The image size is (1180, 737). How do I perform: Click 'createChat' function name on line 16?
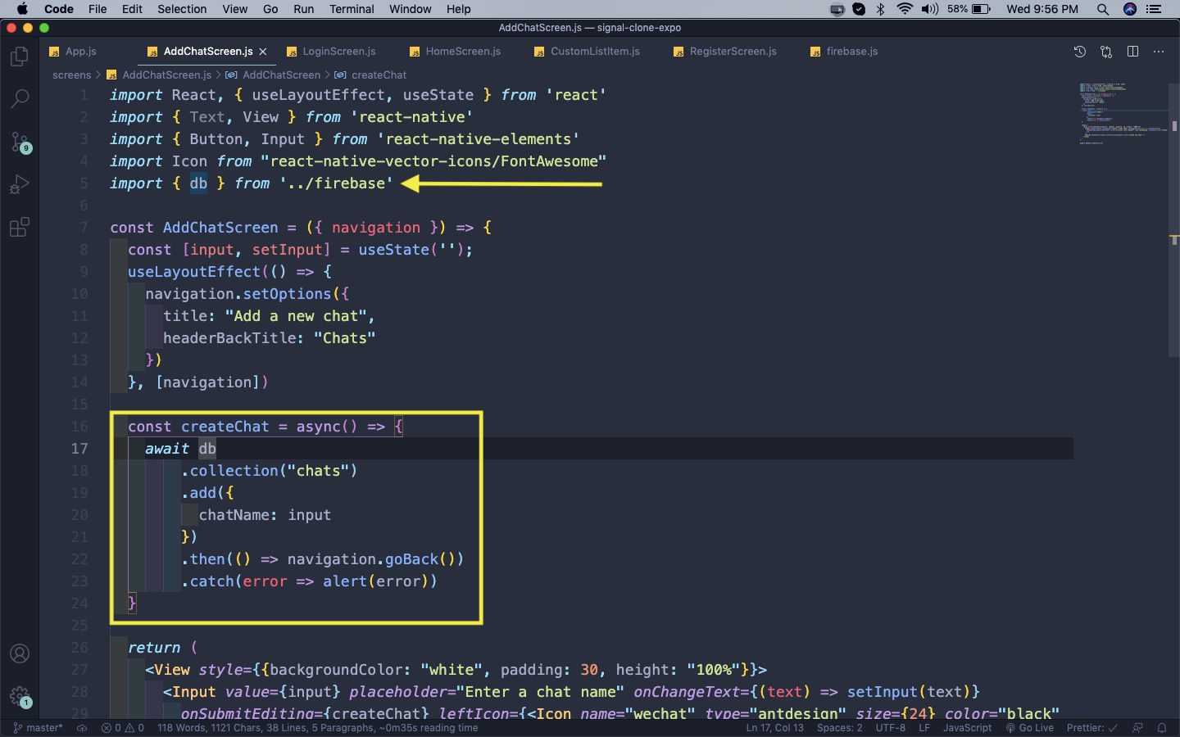tap(225, 427)
